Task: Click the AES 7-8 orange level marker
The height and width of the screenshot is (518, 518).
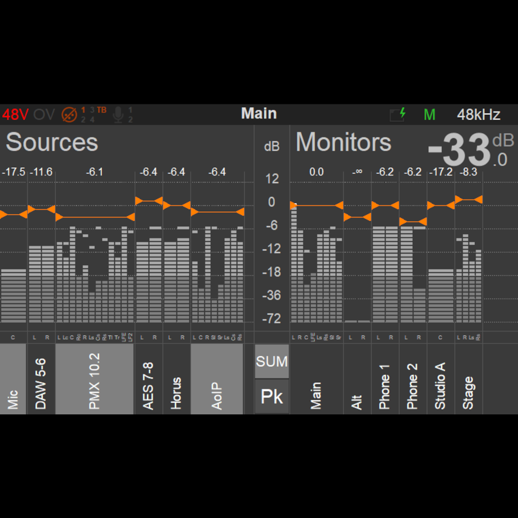Action: click(149, 200)
